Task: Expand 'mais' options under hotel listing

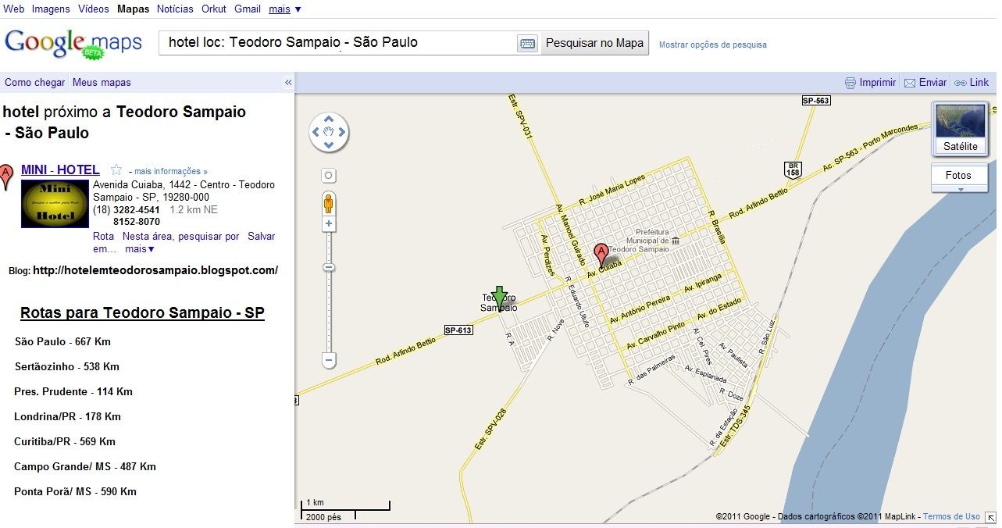Action: (x=140, y=249)
